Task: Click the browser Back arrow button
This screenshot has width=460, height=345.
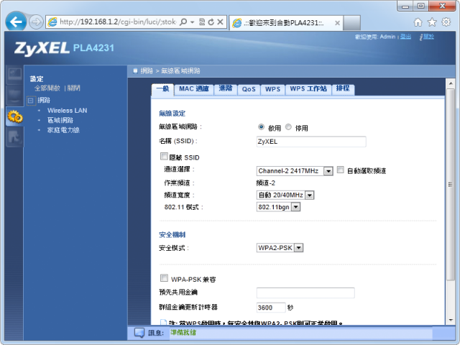Action: 16,22
